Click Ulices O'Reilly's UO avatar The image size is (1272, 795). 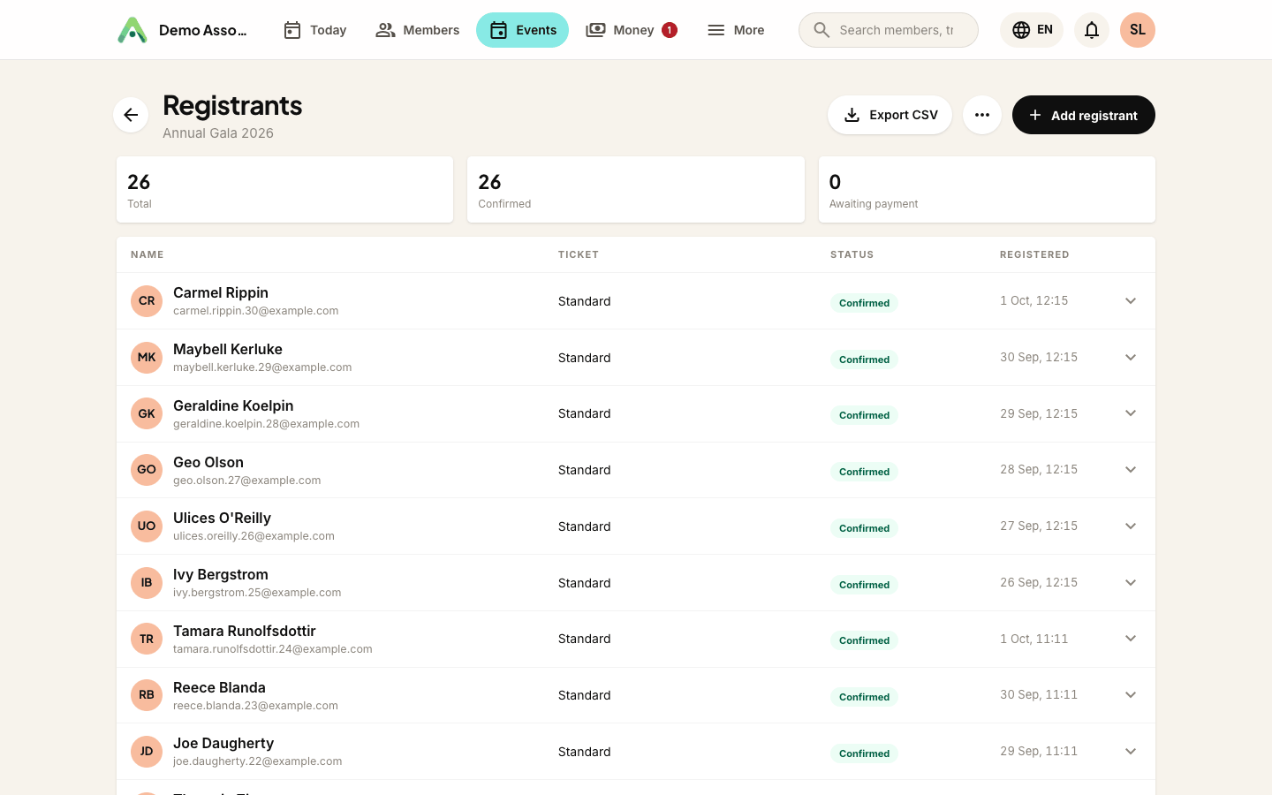tap(147, 526)
